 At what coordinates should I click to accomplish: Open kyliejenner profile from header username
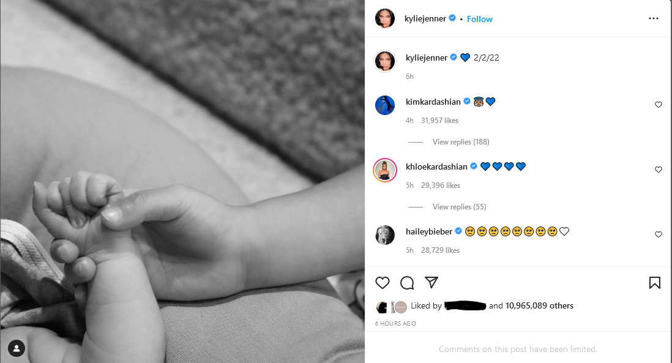click(x=425, y=18)
